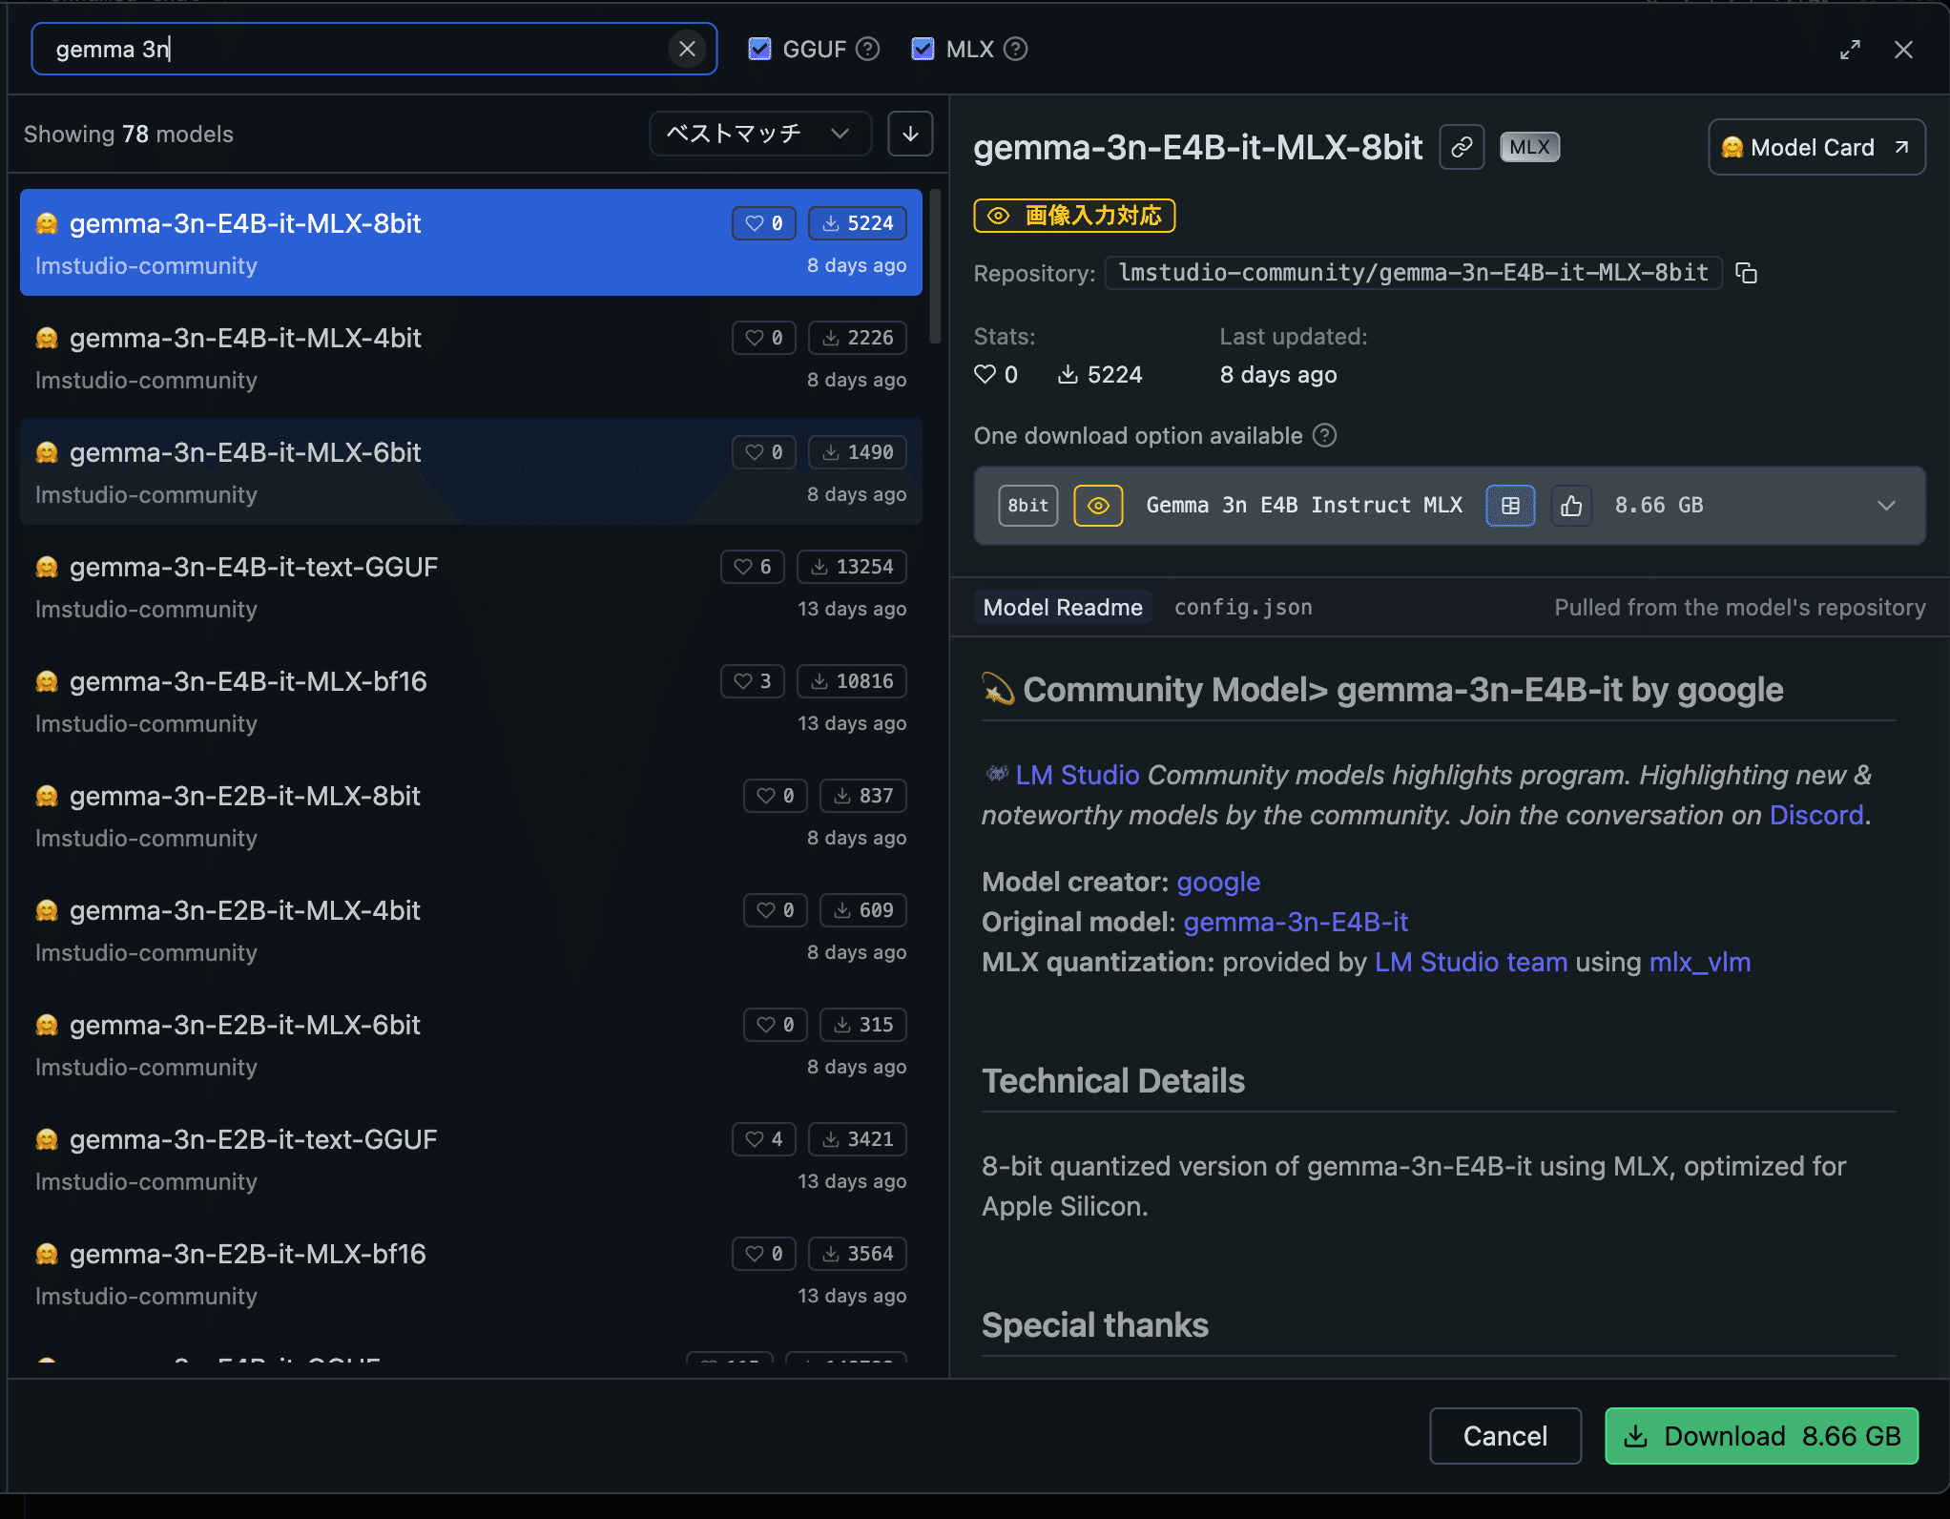This screenshot has width=1950, height=1519.
Task: Click the copy link icon beside model title
Action: 1461,147
